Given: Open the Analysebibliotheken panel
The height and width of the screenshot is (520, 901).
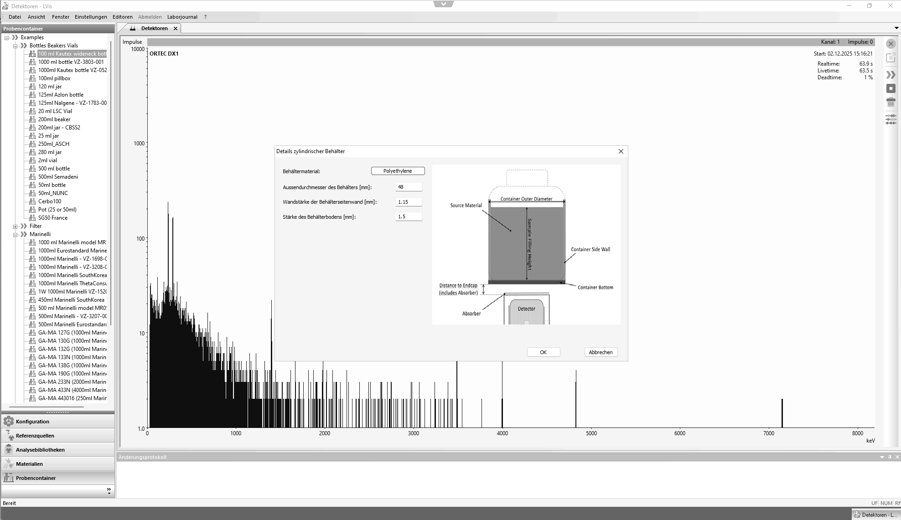Looking at the screenshot, I should click(x=40, y=450).
